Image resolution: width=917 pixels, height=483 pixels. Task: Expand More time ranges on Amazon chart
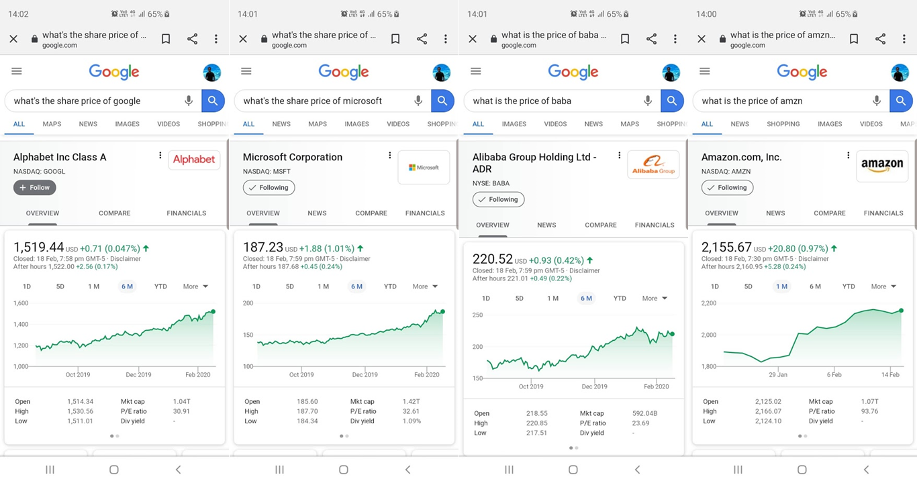point(883,286)
